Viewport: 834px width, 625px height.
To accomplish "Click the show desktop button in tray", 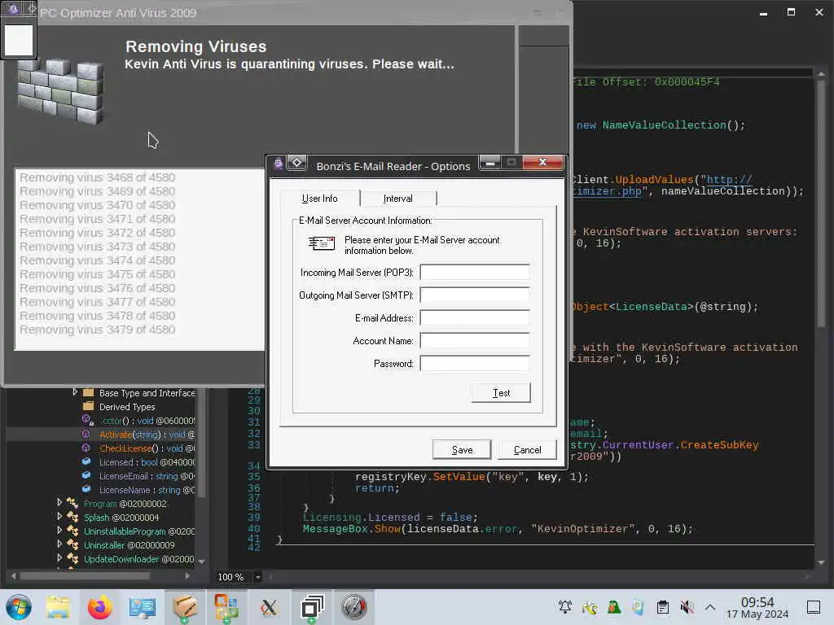I will pyautogui.click(x=814, y=607).
